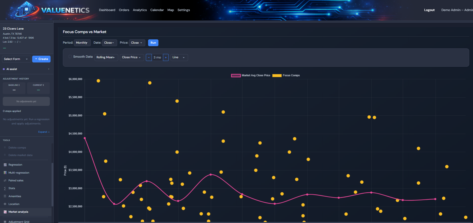Click the Valuenetics logo

[53, 10]
